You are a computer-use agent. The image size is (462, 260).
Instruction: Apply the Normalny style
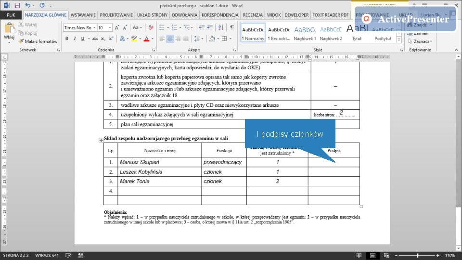click(x=253, y=33)
